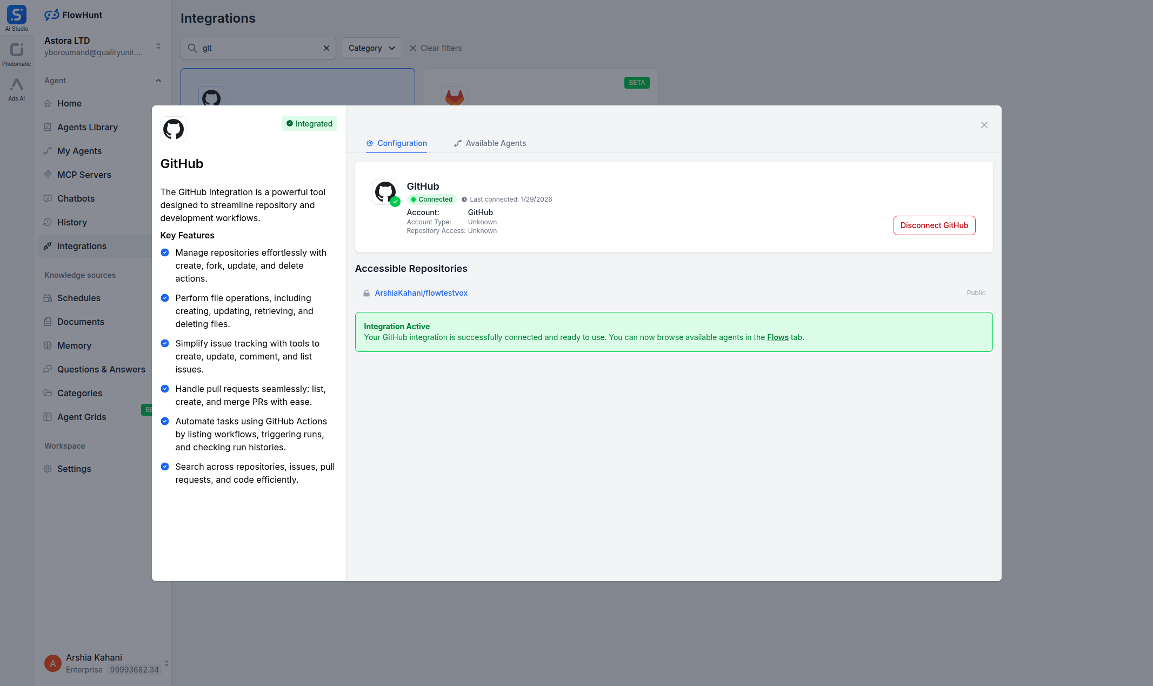Open the Photomatic app icon
The width and height of the screenshot is (1153, 686).
pos(16,50)
